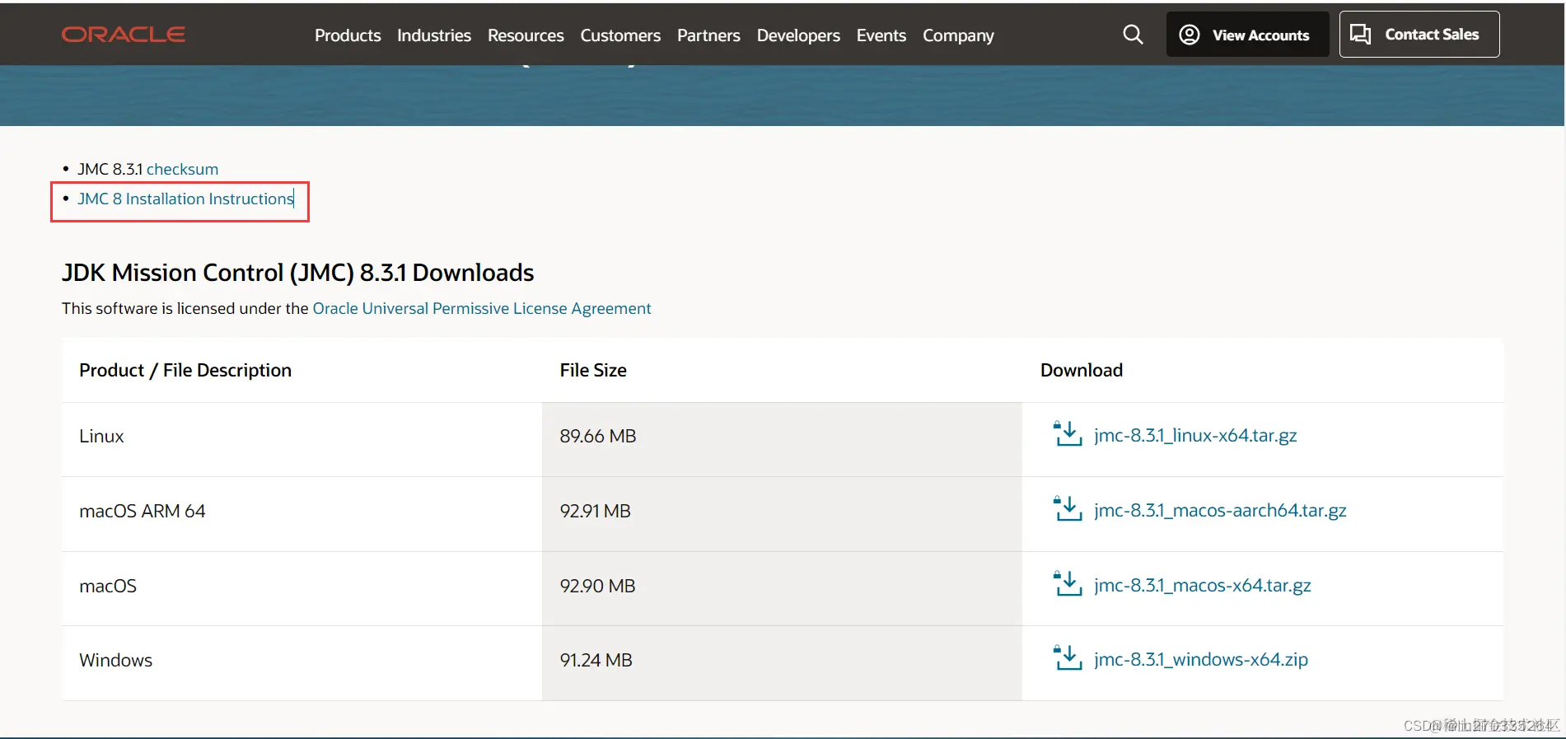Open JMC 8 Installation Instructions link

pyautogui.click(x=185, y=199)
